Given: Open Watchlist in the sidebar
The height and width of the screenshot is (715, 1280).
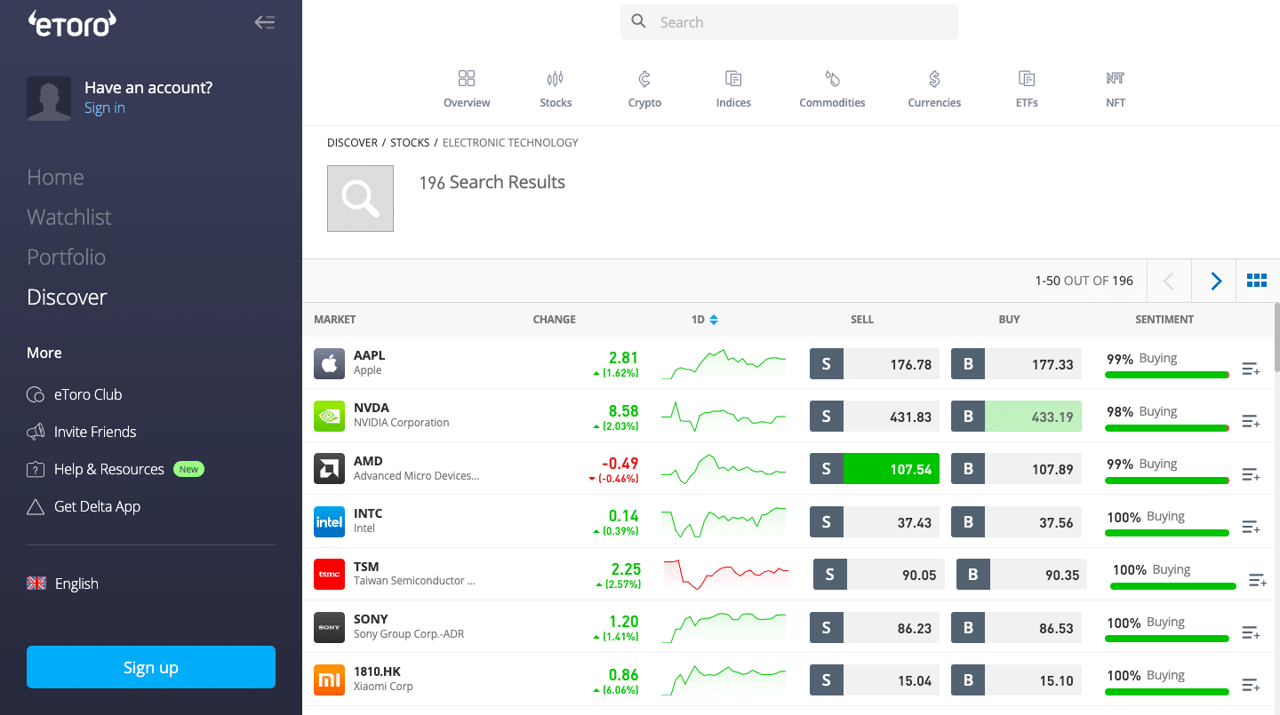Looking at the screenshot, I should pyautogui.click(x=69, y=217).
